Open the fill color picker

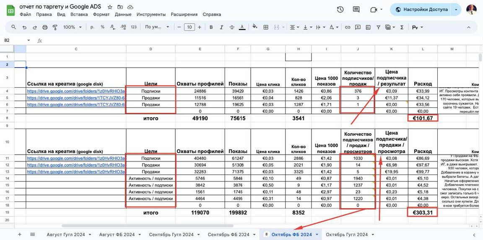coord(255,27)
